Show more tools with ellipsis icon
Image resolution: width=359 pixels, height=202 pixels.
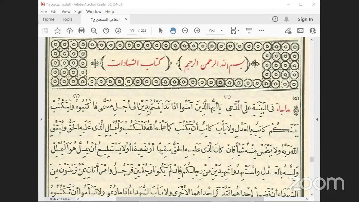pyautogui.click(x=261, y=31)
